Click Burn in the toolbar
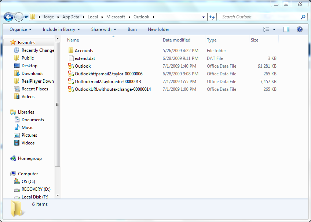The width and height of the screenshot is (311, 222). coord(132,29)
